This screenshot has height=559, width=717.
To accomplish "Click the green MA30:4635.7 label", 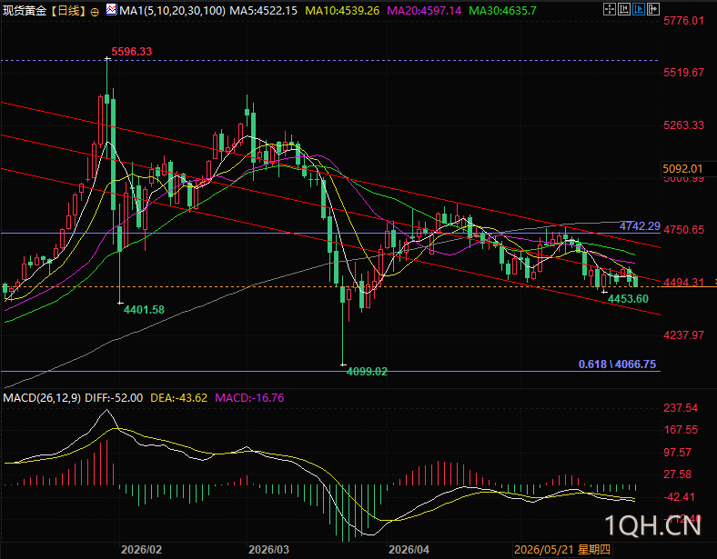I will 502,11.
